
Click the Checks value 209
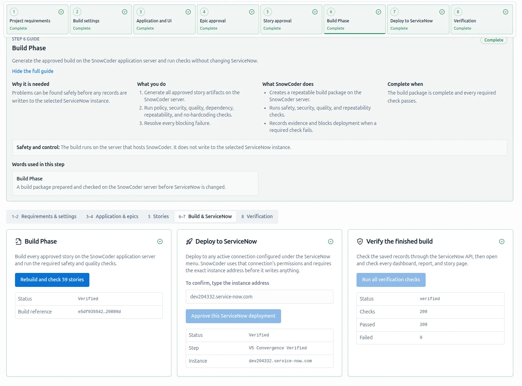click(x=424, y=312)
